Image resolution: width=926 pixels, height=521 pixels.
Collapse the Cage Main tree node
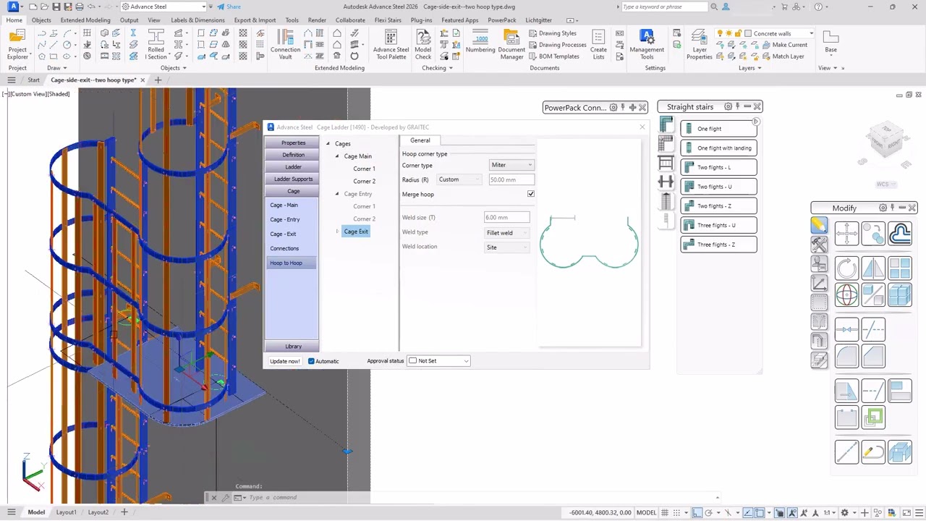coord(336,156)
